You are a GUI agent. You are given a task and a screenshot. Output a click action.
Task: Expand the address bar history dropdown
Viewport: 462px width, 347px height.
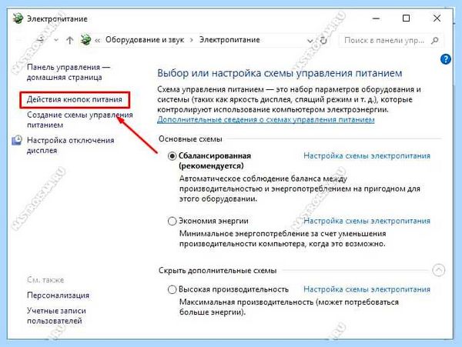(x=310, y=41)
